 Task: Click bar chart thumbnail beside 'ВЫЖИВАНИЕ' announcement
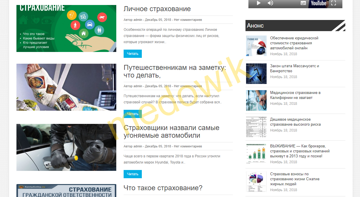pyautogui.click(x=256, y=154)
